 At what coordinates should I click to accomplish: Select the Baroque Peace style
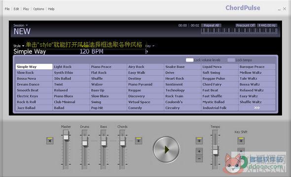[256, 67]
